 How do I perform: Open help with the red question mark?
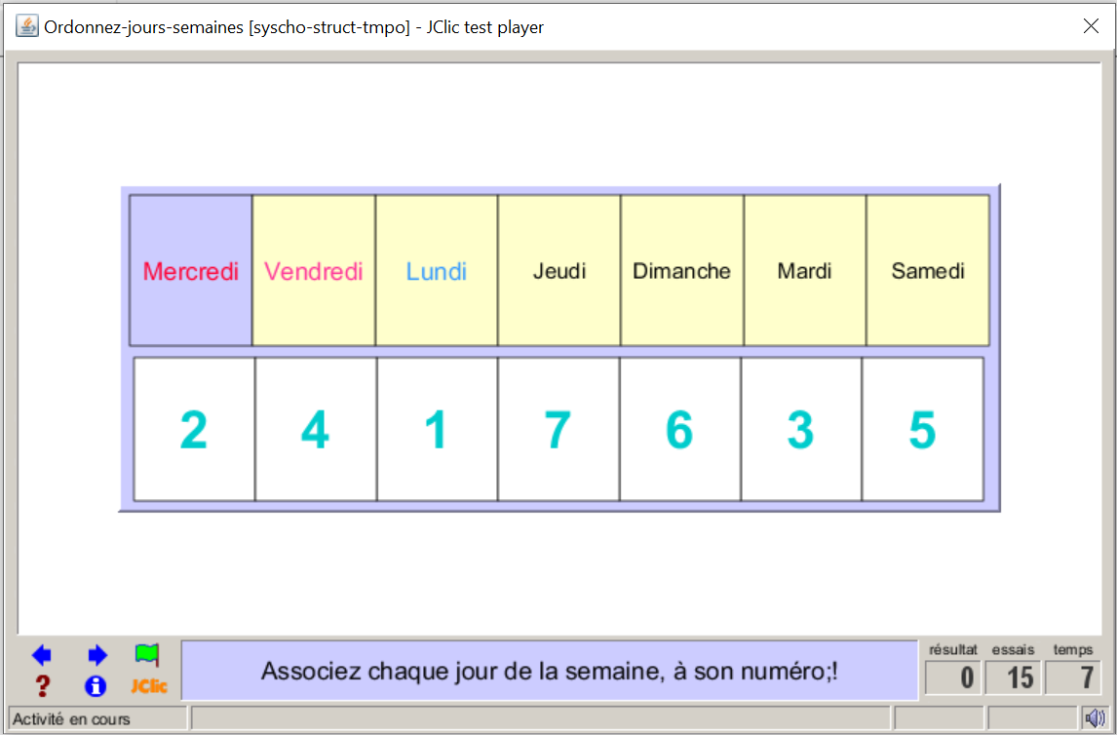(x=42, y=686)
